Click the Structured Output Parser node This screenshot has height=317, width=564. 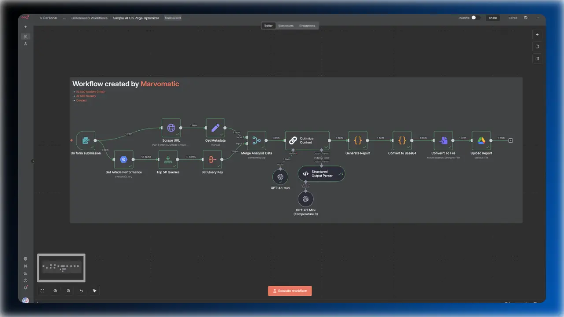[321, 174]
